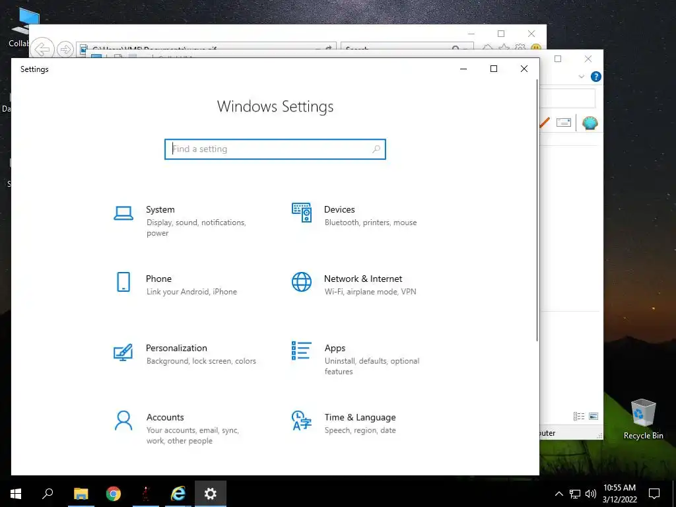Open Internet Explorer tools gear
This screenshot has height=507, width=676.
tap(520, 48)
